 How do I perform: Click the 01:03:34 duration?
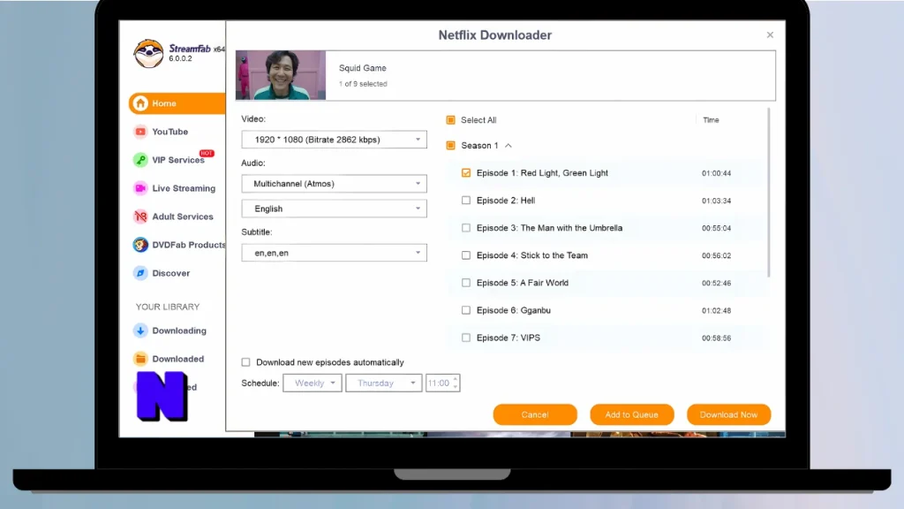[x=717, y=201]
